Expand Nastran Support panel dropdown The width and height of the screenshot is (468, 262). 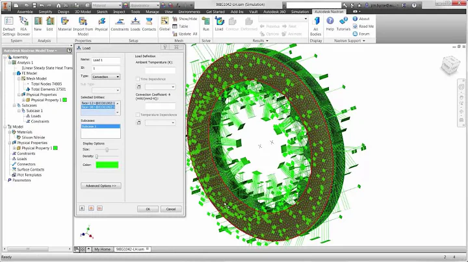350,40
